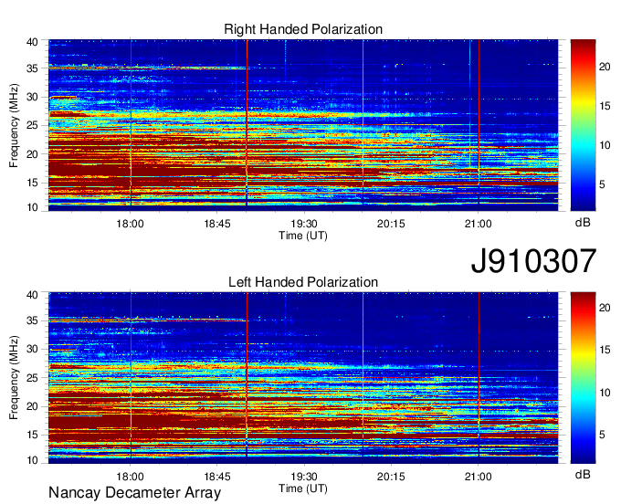Click the 20 dB tick on Right Handed colorbar

click(605, 67)
